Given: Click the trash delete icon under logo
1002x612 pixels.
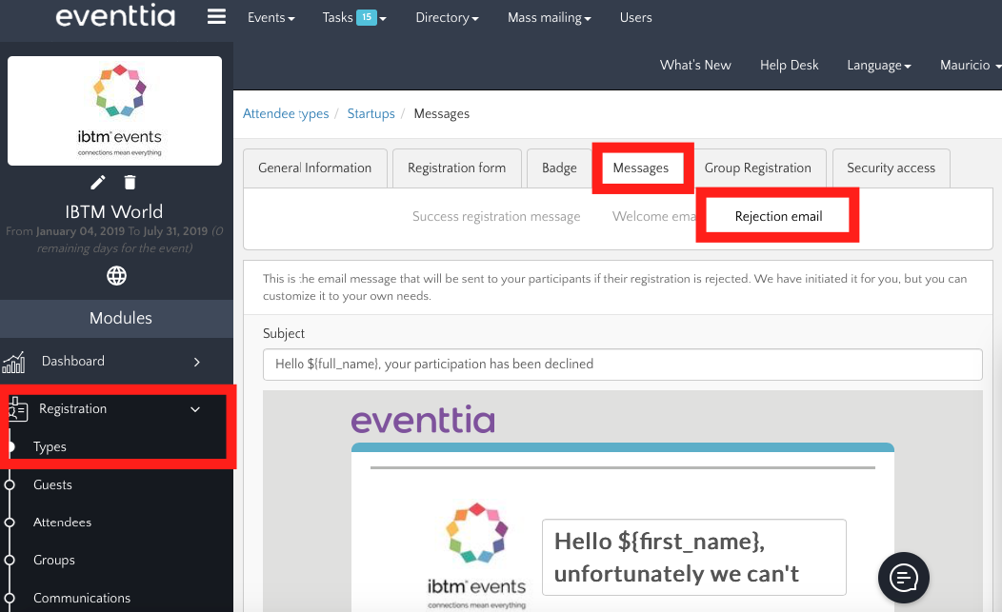Looking at the screenshot, I should tap(130, 183).
